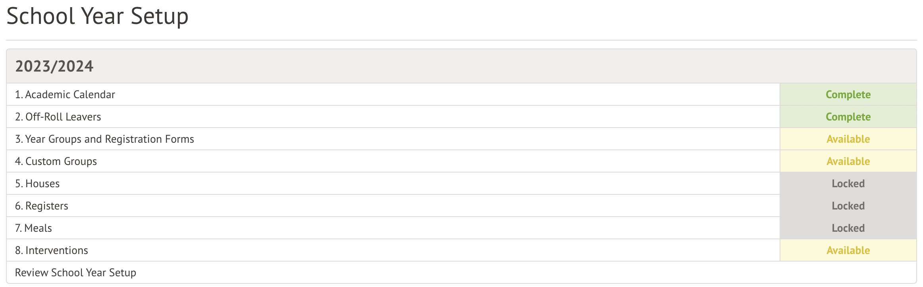Click Locked status next to Houses

(x=848, y=184)
